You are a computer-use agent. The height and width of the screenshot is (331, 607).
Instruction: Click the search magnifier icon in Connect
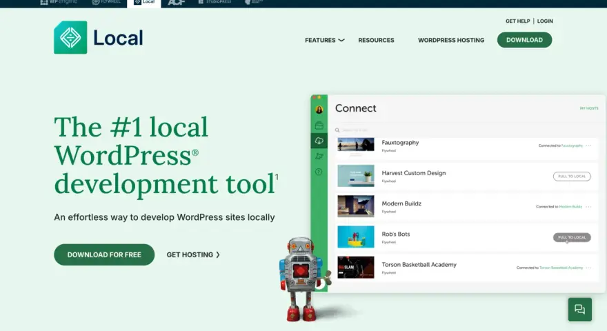coord(337,130)
